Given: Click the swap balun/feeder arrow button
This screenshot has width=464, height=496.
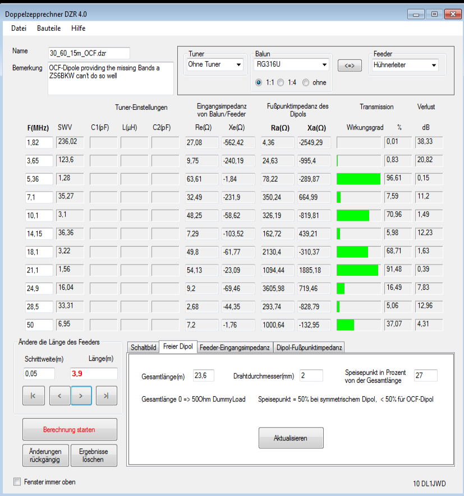Looking at the screenshot, I should [x=350, y=66].
